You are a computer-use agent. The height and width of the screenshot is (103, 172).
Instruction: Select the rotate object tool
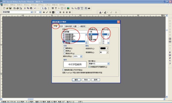[x=46, y=8]
